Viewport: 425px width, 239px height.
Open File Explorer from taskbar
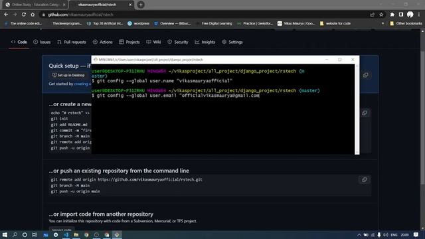point(76,234)
